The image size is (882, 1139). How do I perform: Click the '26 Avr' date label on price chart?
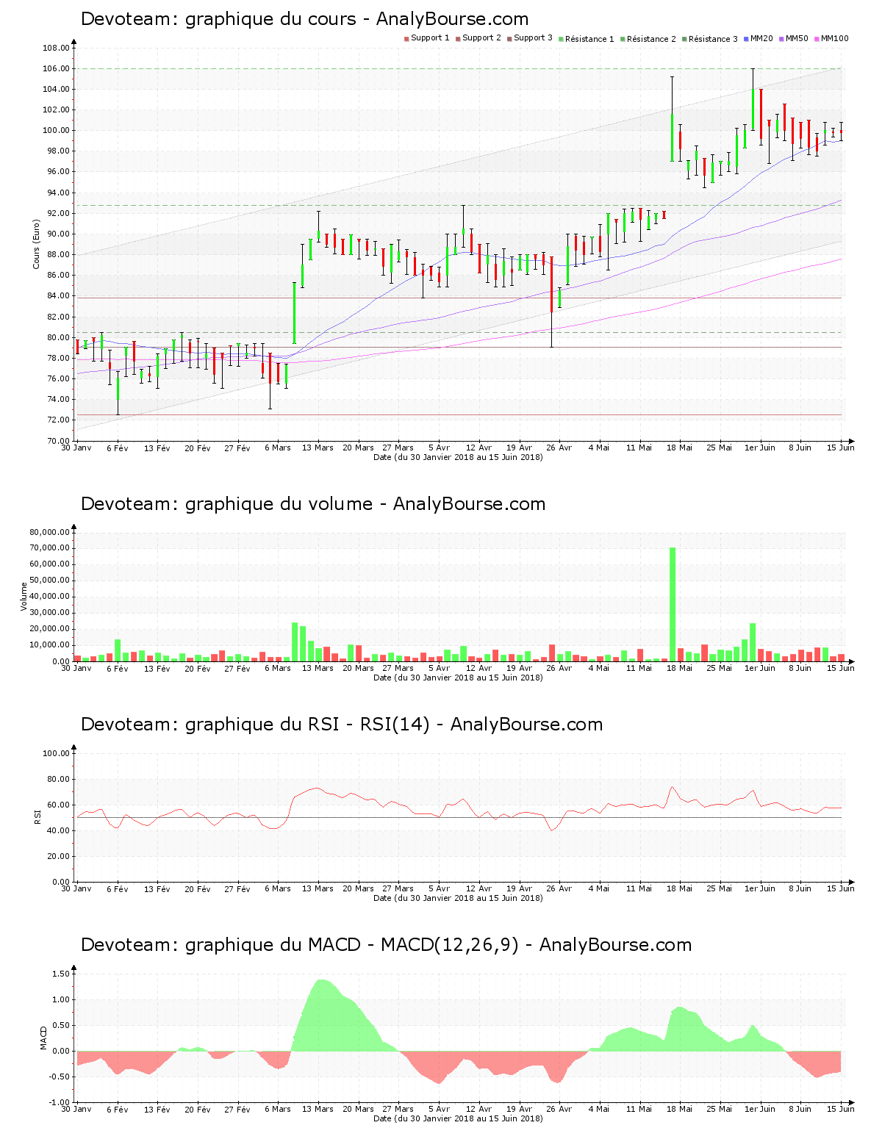click(x=559, y=448)
